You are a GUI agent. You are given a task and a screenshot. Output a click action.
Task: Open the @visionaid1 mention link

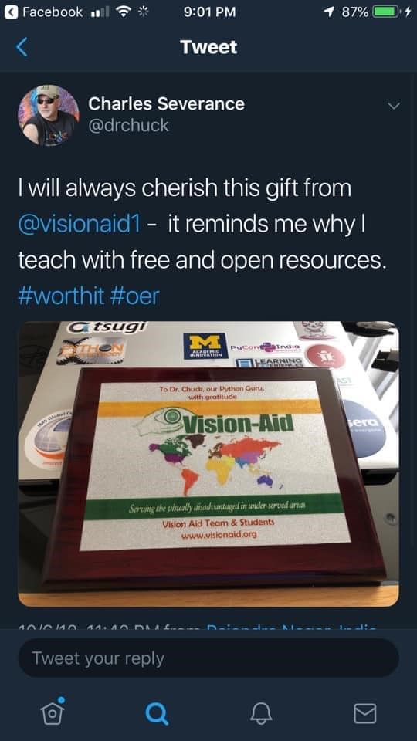click(80, 223)
